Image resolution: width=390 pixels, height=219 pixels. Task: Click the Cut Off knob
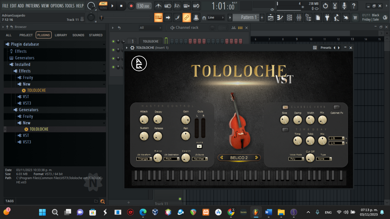310,158
